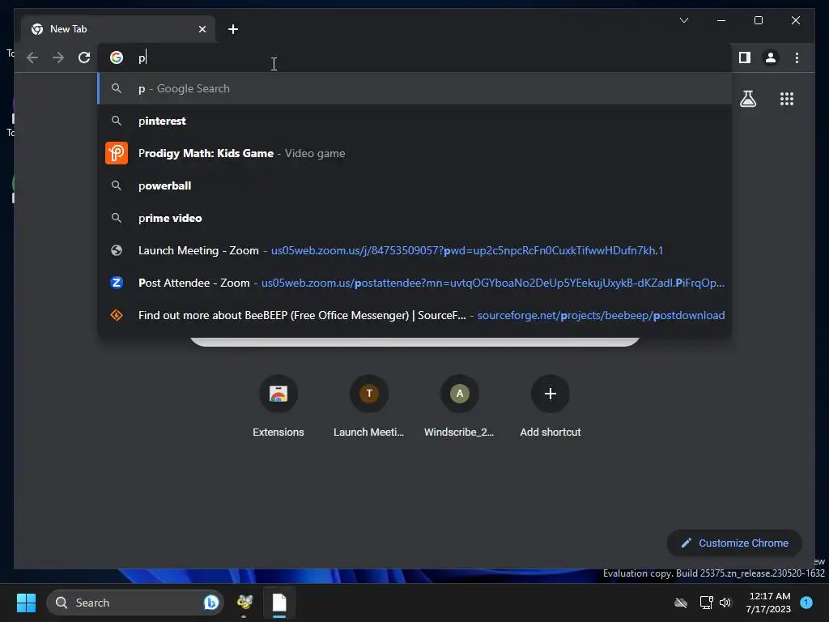Open the Google apps grid

pos(787,99)
